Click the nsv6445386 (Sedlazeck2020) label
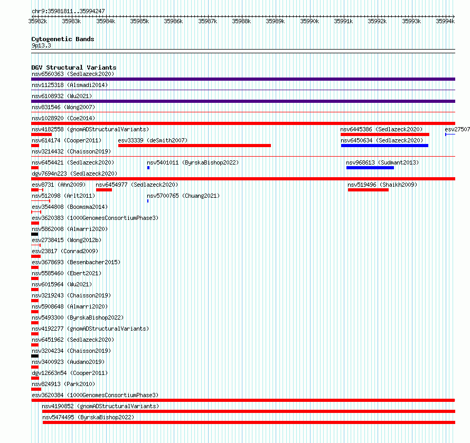Screen dimensions: 470x443 381,129
